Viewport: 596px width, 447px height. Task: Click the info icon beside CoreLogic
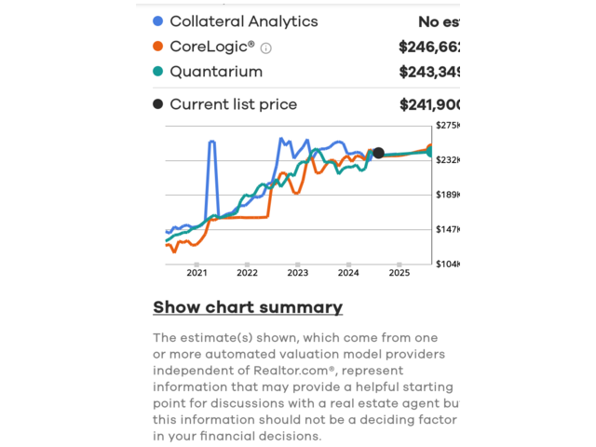click(x=266, y=47)
